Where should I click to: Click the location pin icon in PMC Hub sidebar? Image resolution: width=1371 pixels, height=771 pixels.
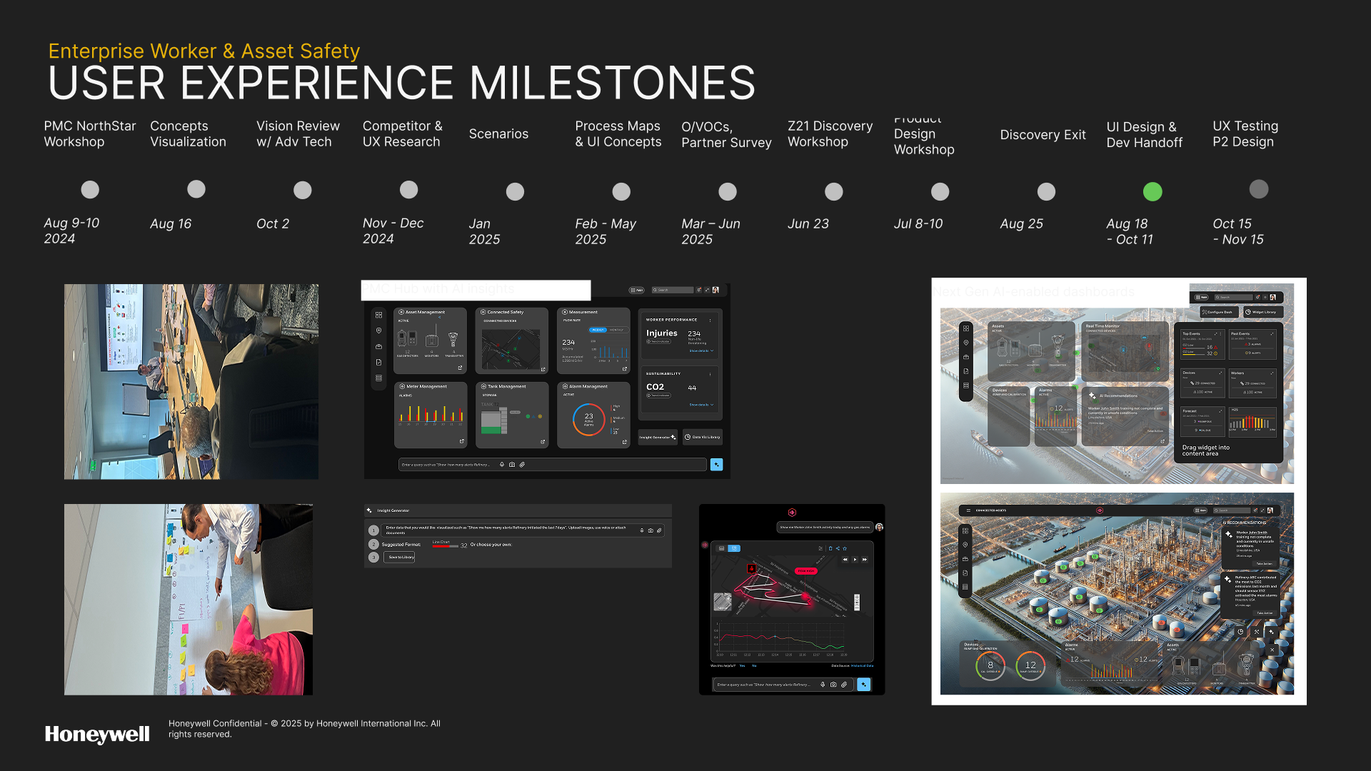378,331
